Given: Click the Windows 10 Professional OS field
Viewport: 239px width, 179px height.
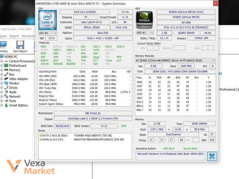Looking at the screenshot, I should coord(170,156).
